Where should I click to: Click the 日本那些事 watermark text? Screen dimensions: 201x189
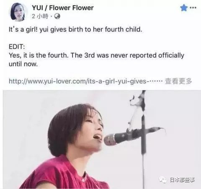point(182,180)
